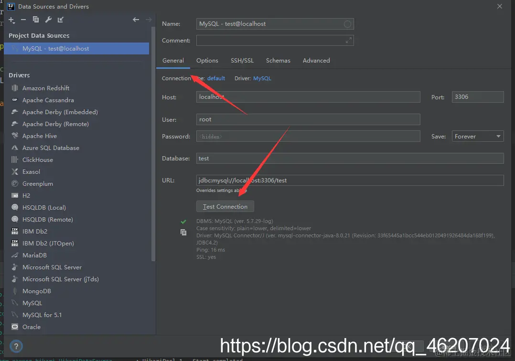Expand the Comment field editor

(x=349, y=41)
